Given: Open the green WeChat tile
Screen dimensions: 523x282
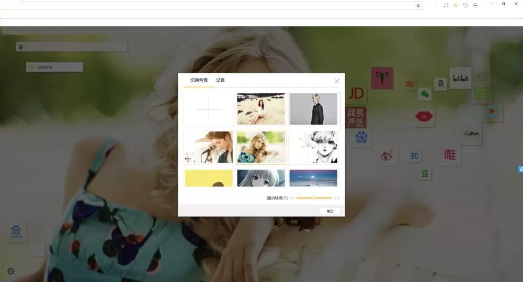Looking at the screenshot, I should click(x=425, y=94).
